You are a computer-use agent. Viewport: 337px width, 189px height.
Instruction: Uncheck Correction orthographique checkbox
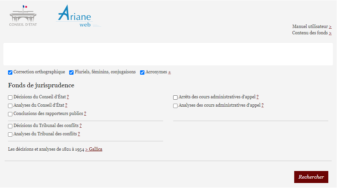click(x=10, y=72)
